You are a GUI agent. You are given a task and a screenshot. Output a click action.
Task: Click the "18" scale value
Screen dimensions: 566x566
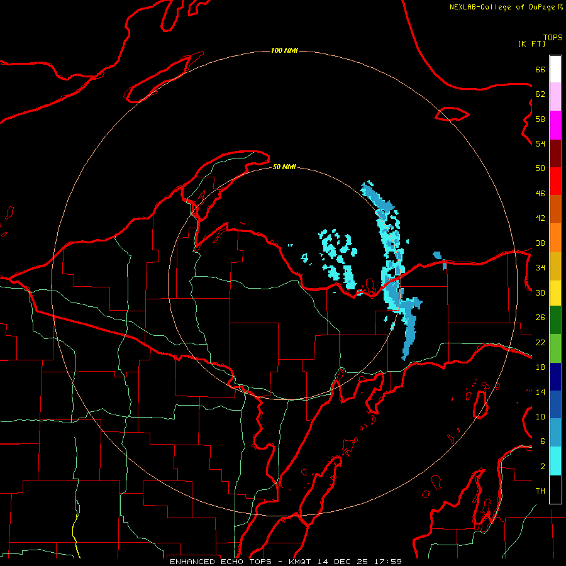pos(540,367)
